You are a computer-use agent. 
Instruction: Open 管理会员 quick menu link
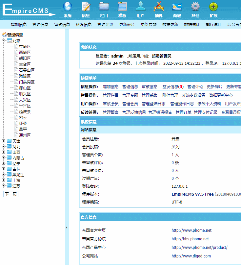tap(130, 104)
